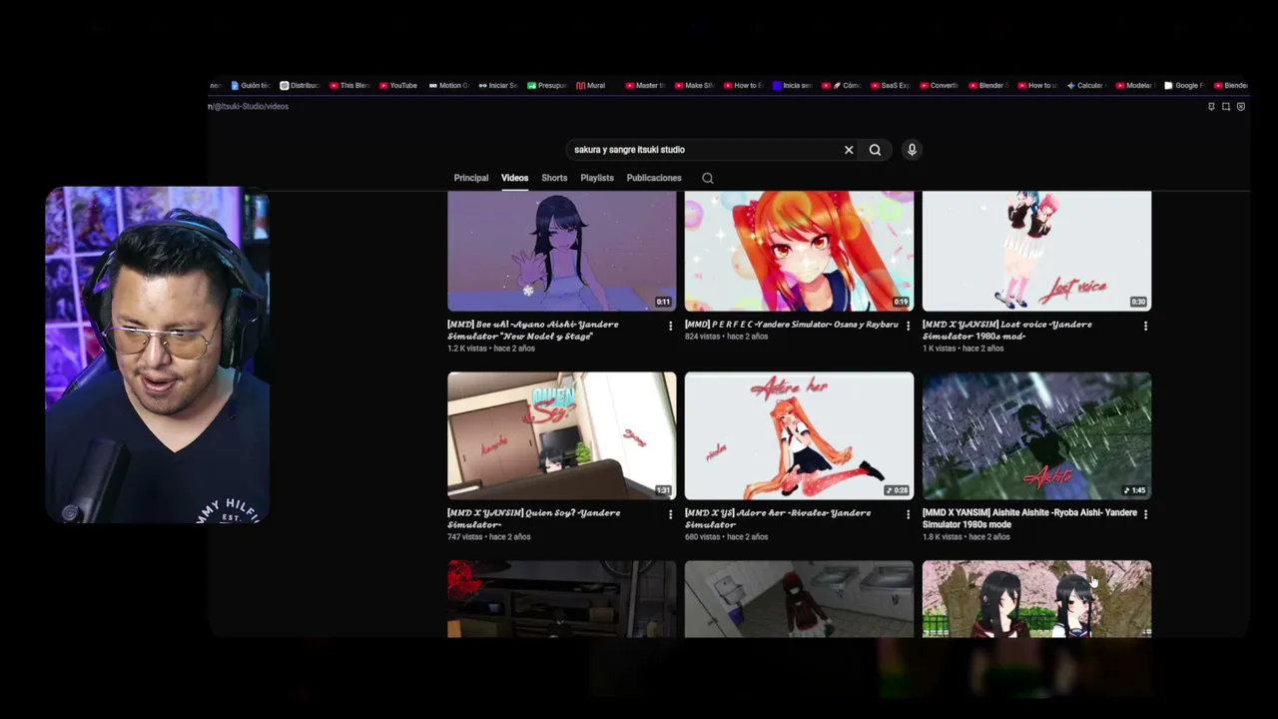Open options menu for P E R F E C video

908,326
